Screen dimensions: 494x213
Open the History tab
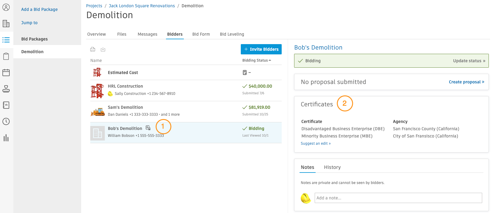click(332, 167)
